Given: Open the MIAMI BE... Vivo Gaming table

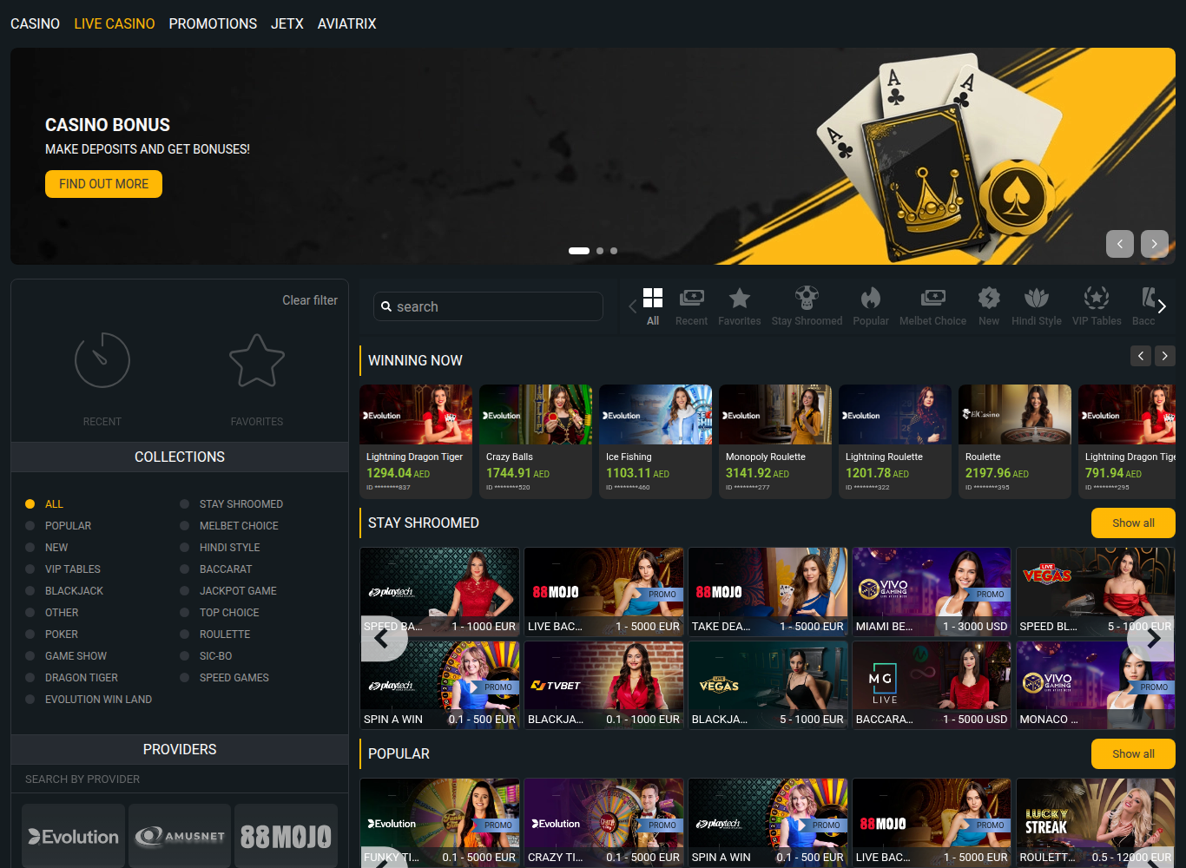Looking at the screenshot, I should (932, 592).
